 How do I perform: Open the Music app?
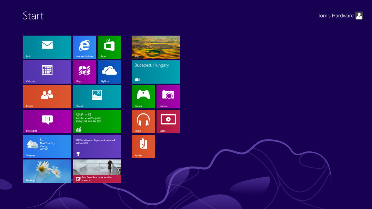pos(143,121)
